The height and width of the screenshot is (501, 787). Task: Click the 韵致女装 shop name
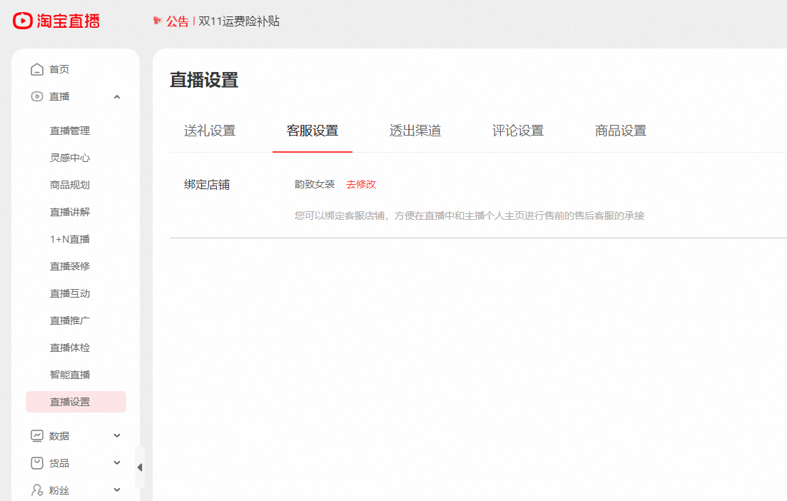315,184
